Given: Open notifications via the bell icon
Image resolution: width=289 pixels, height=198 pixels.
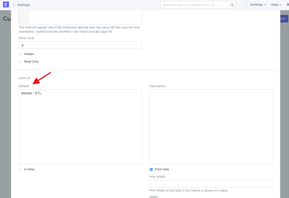Looking at the screenshot, I should point(287,4).
